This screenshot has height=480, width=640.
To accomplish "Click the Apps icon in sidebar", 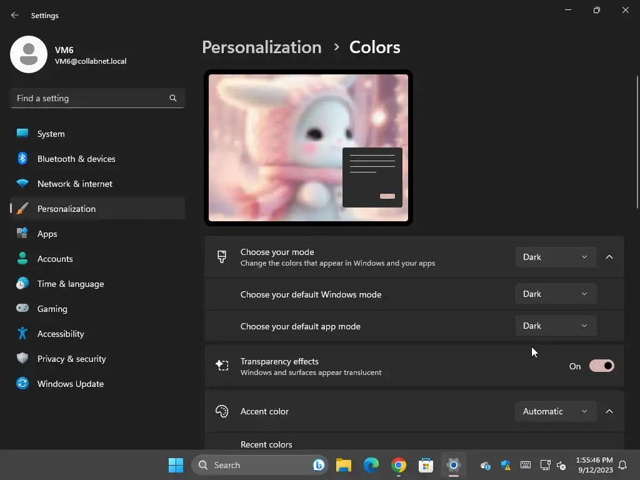I will point(22,233).
